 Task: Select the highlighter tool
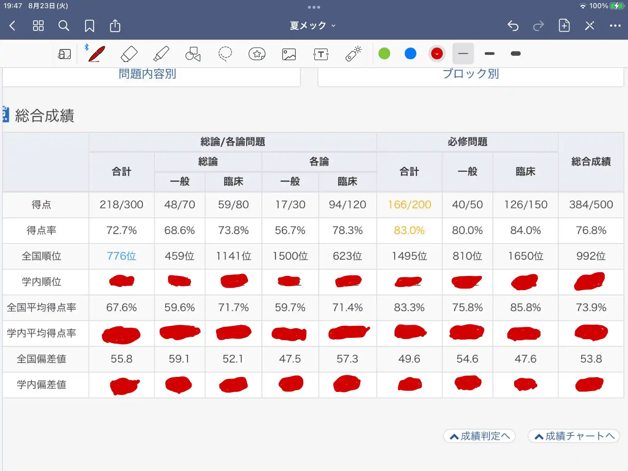161,54
